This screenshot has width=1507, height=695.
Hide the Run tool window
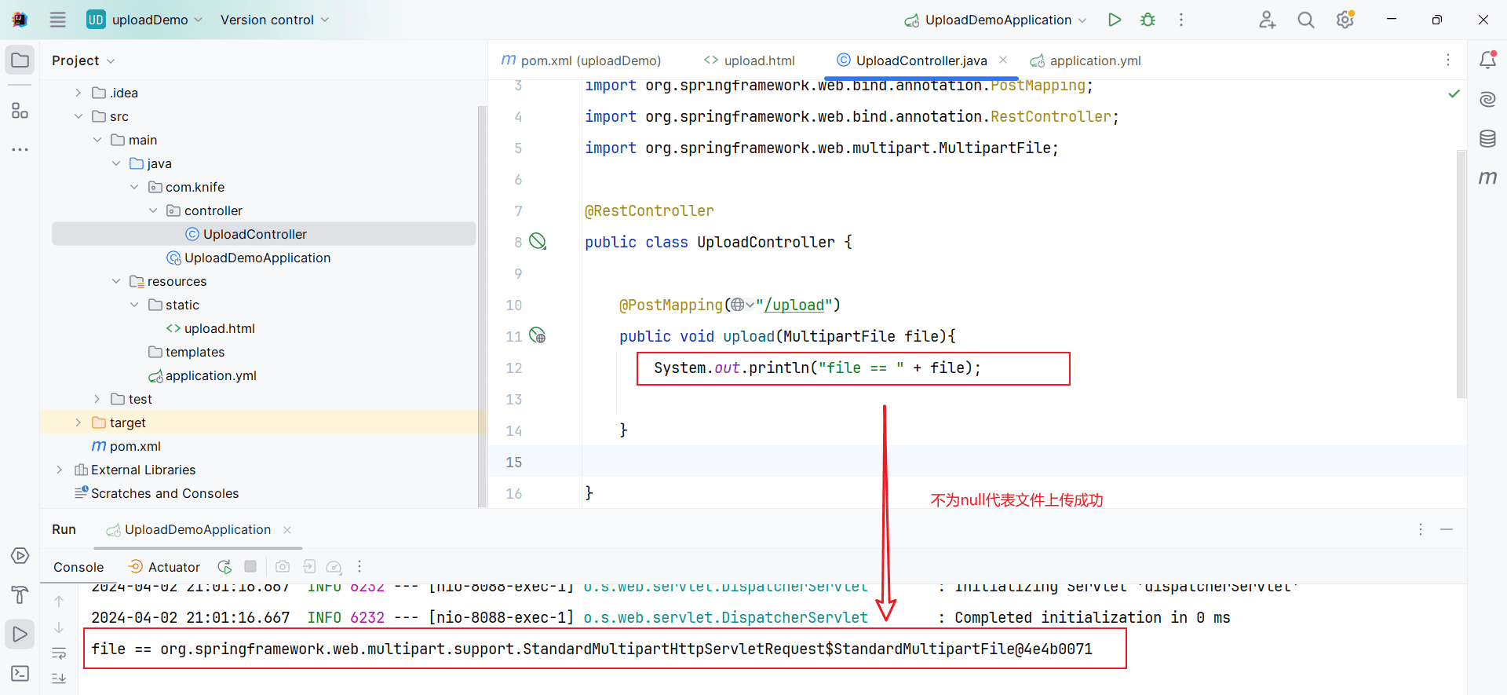[x=1447, y=529]
